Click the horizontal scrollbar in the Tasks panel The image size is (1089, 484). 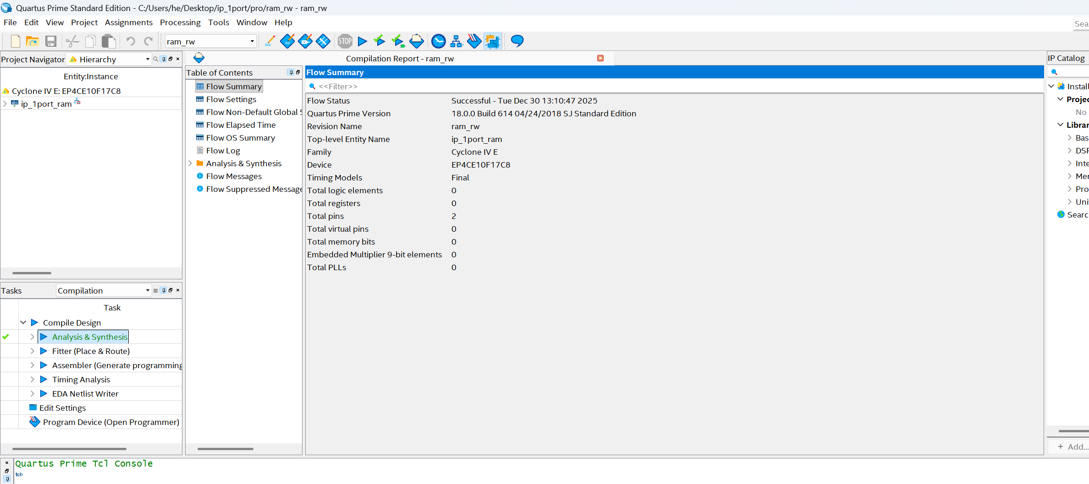coord(69,449)
